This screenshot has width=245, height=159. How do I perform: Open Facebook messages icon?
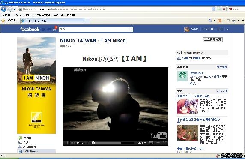[49, 30]
